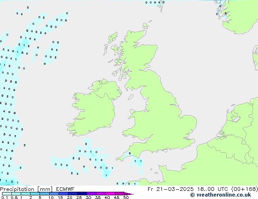Image resolution: width=258 pixels, height=199 pixels.
Task: Click the '[mm]' unit label
Action: pos(45,189)
